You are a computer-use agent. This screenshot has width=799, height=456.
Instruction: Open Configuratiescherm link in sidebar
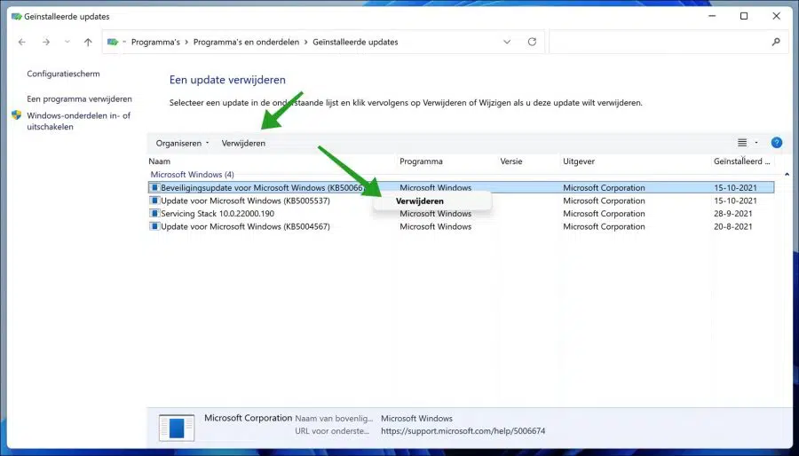click(63, 74)
